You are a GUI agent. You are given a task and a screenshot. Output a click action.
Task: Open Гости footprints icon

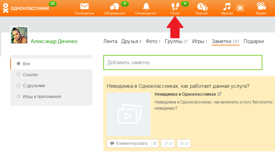click(x=175, y=6)
